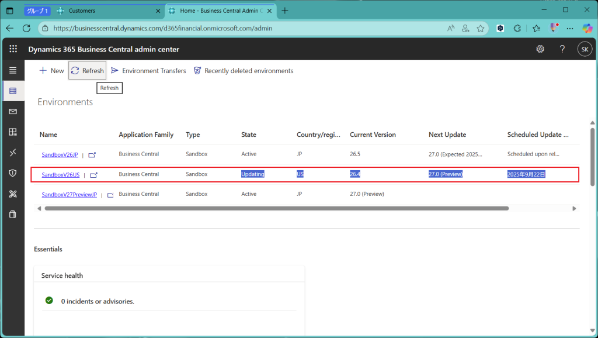This screenshot has height=338, width=598.
Task: Click the help question mark icon
Action: [562, 49]
